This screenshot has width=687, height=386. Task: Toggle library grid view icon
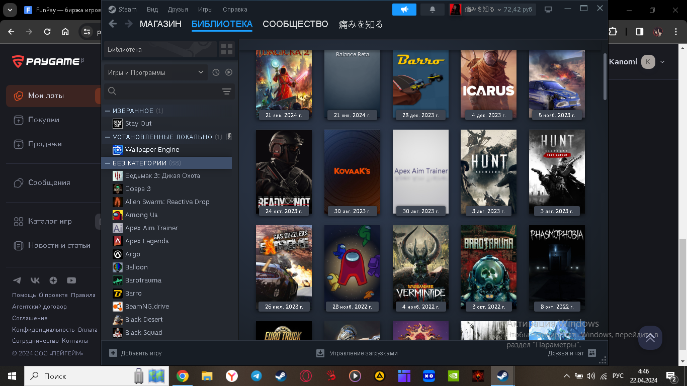coord(227,49)
